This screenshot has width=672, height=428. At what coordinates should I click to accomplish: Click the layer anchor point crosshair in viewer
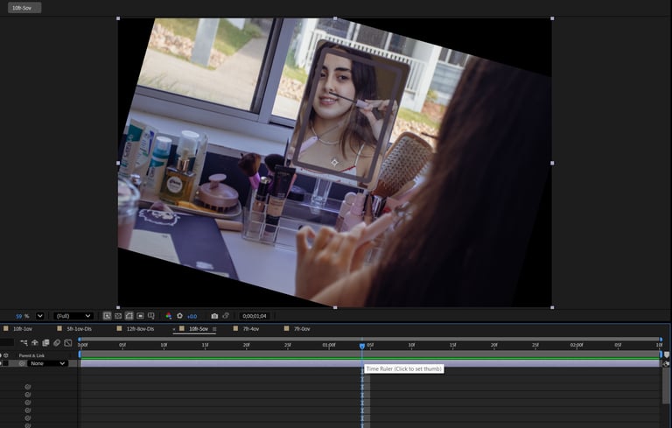tap(335, 163)
